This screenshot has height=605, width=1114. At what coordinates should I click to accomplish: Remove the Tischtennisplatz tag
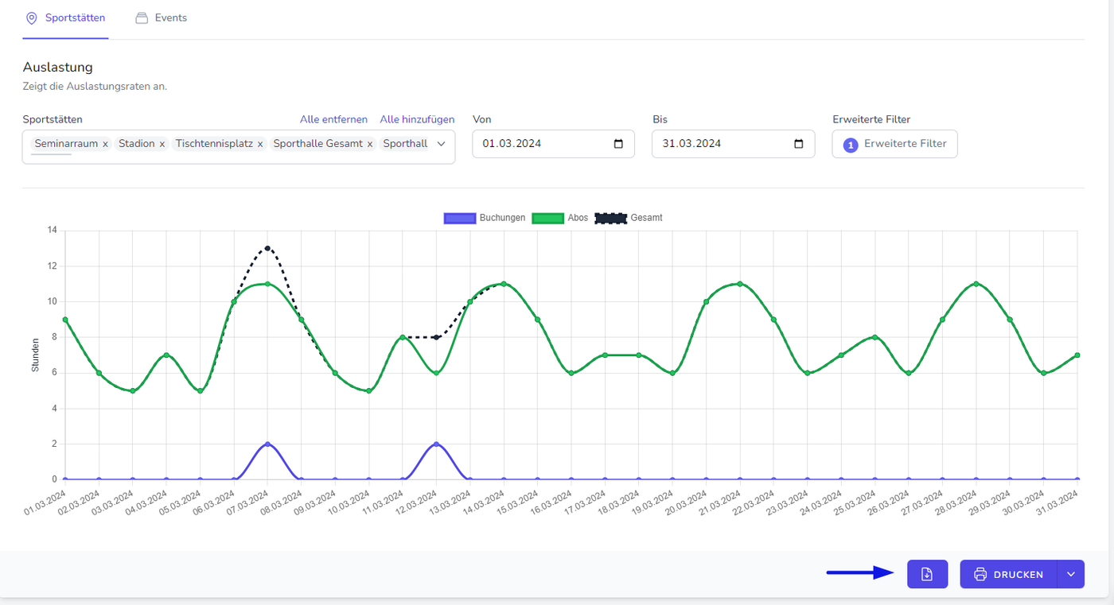[260, 144]
